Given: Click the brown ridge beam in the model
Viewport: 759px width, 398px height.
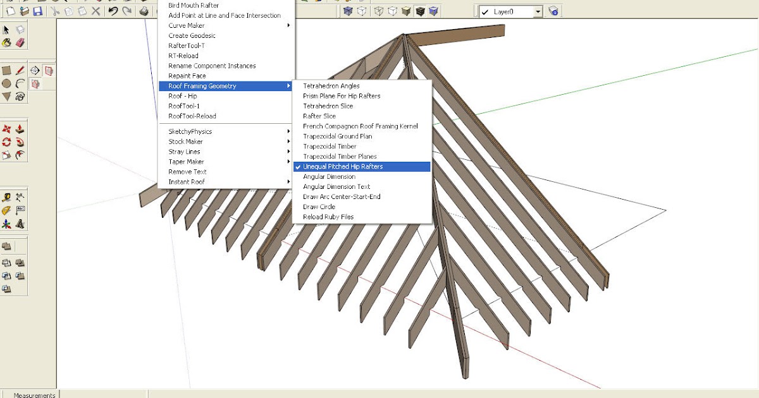Looking at the screenshot, I should pos(462,35).
